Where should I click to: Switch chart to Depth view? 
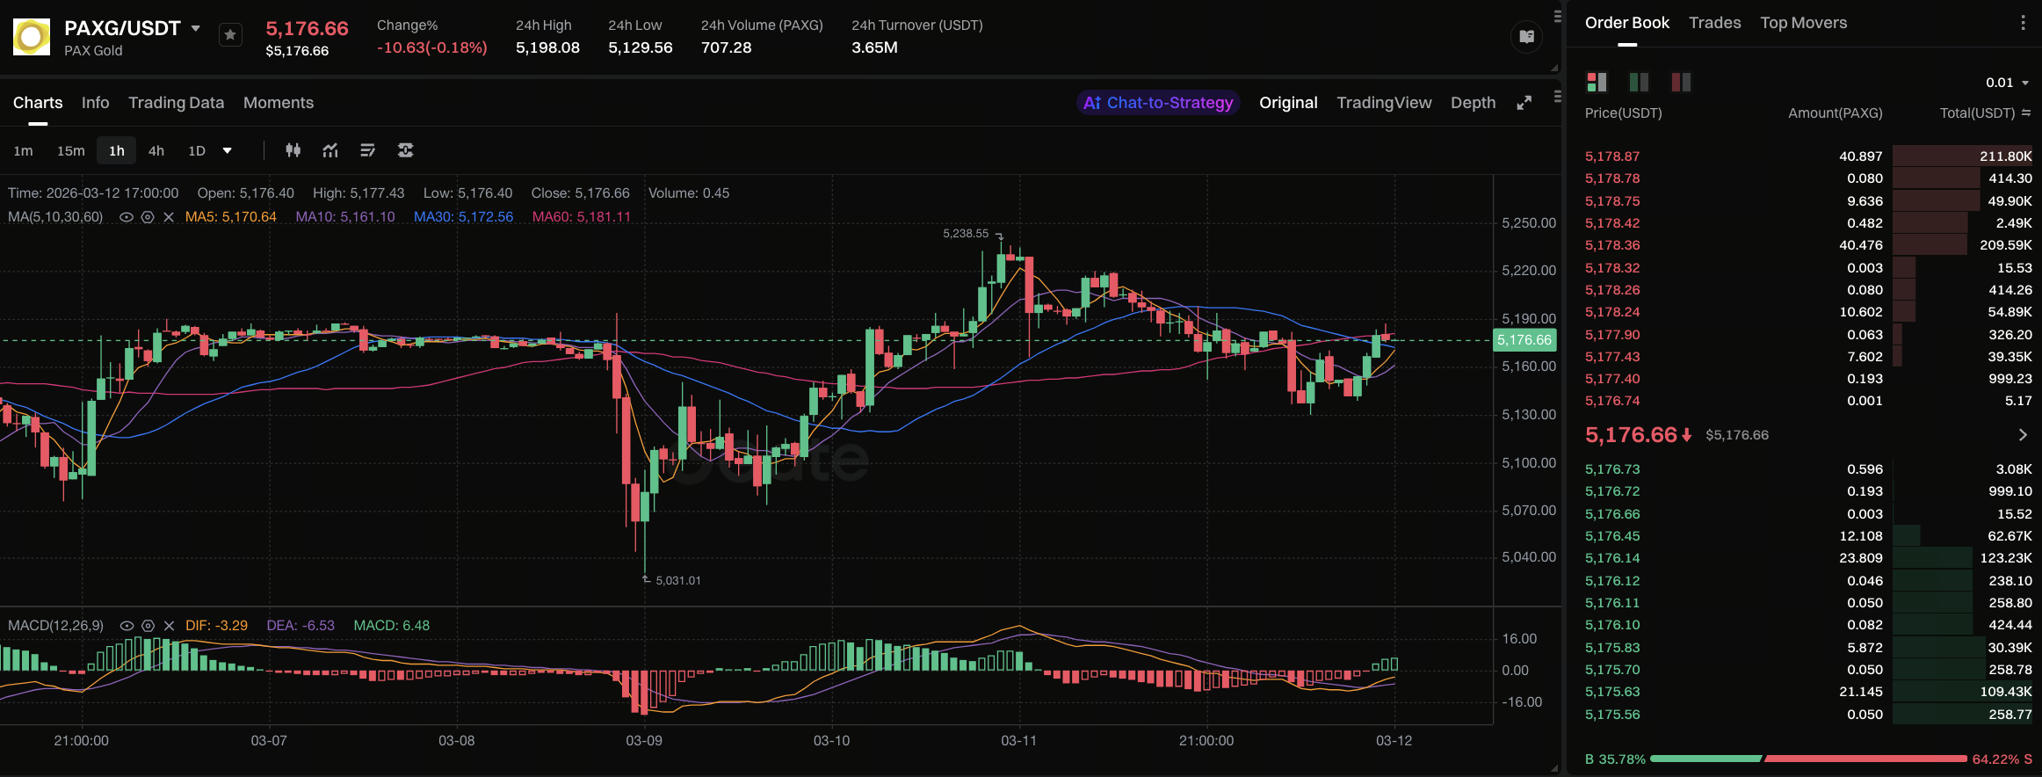coord(1474,103)
